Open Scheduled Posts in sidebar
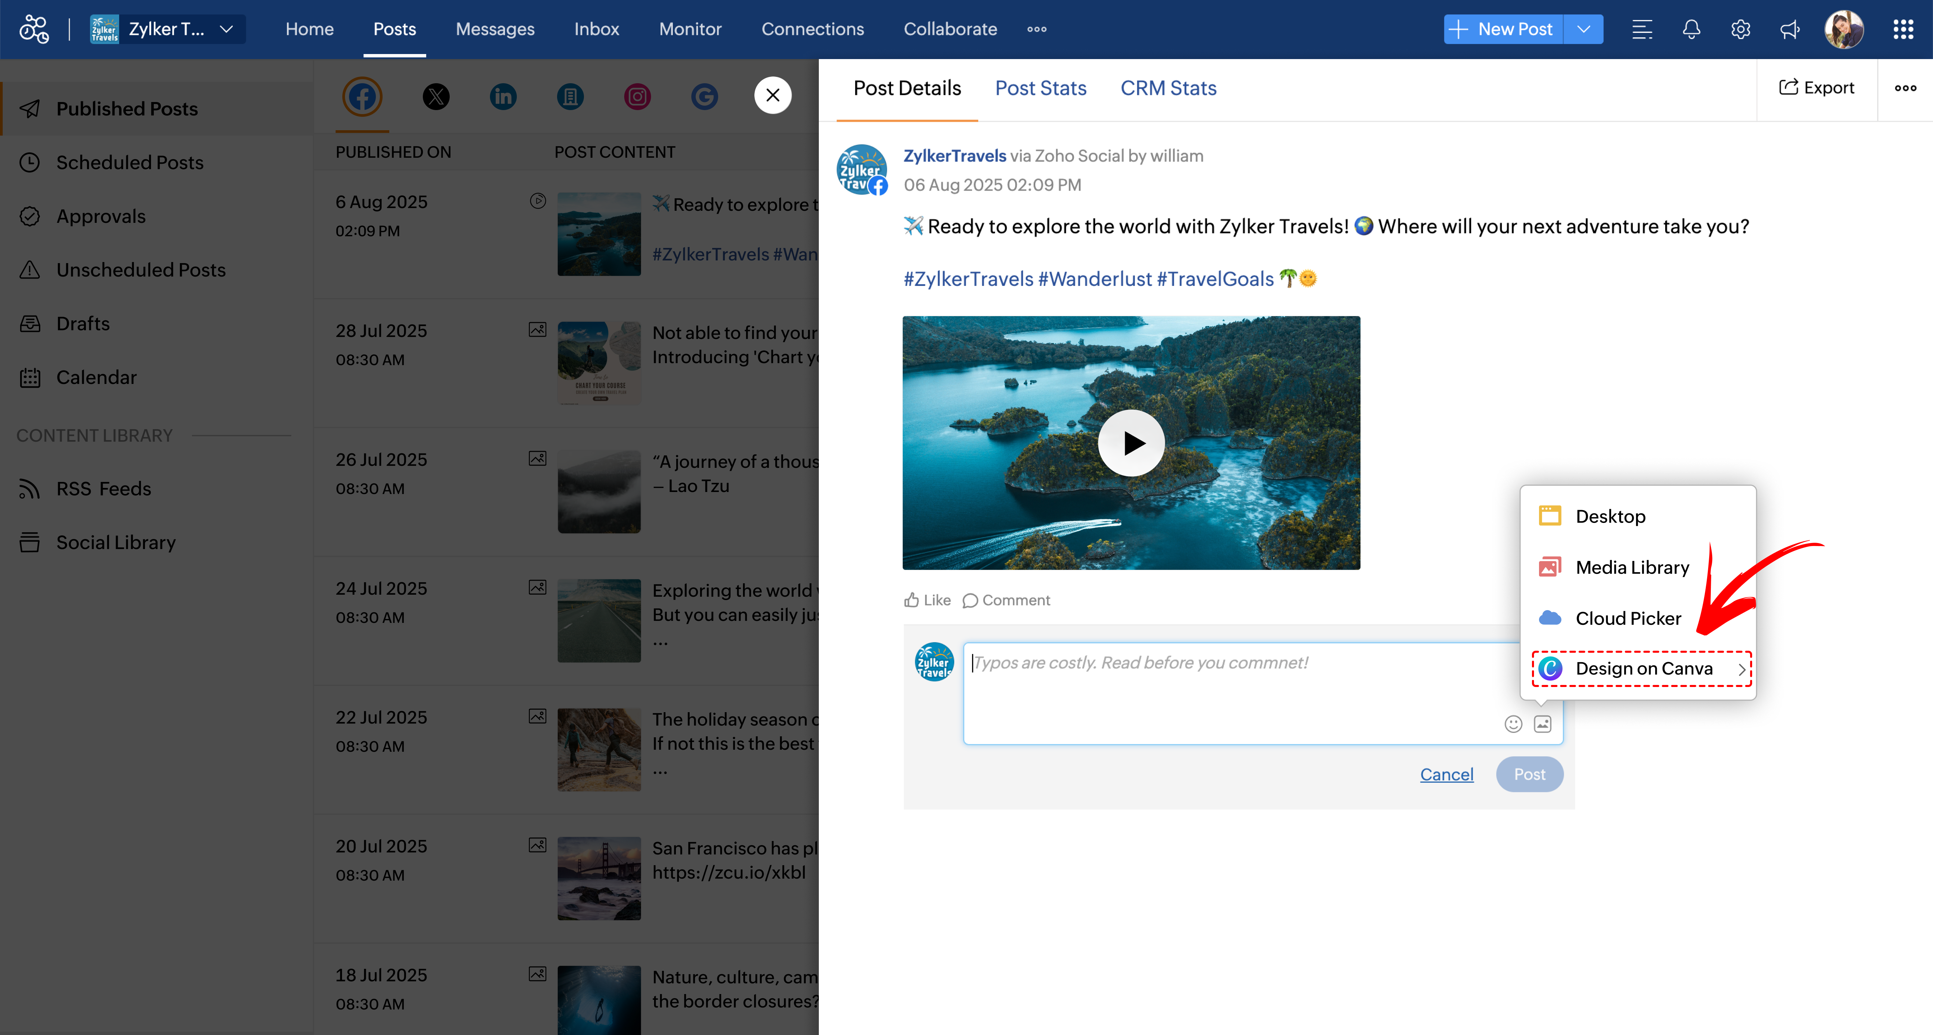 (x=130, y=163)
